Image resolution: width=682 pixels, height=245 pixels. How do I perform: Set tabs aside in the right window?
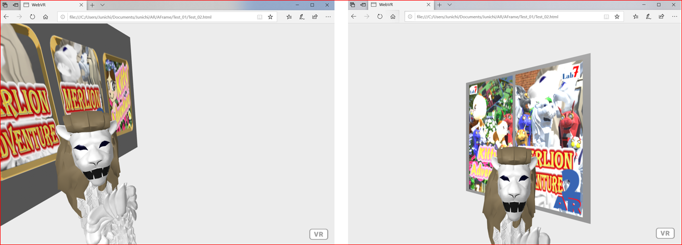point(363,5)
